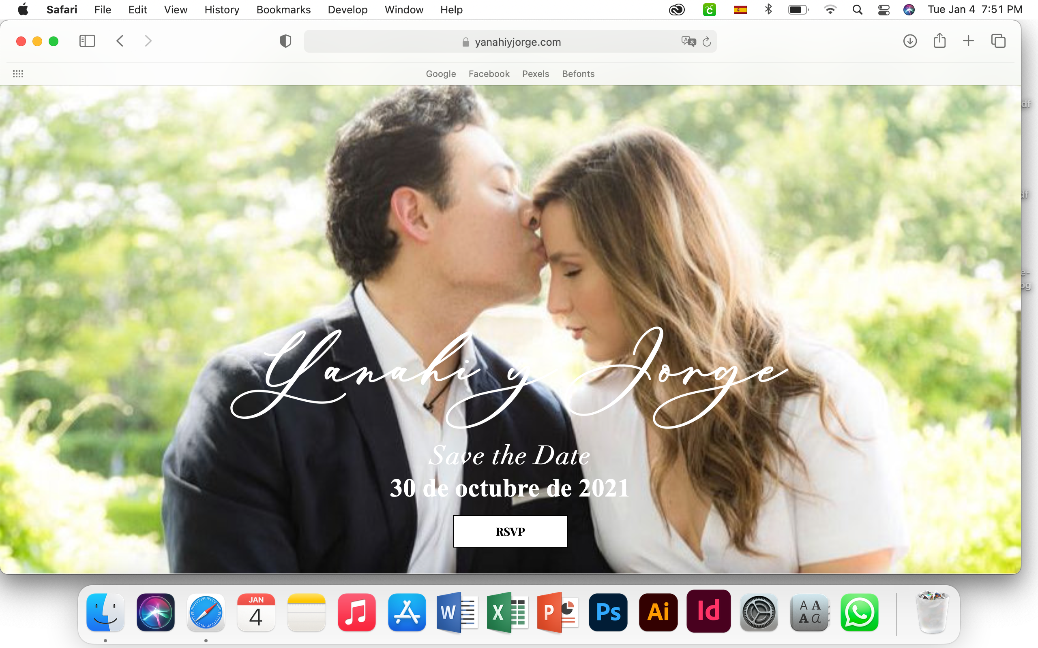Open Control Center in menu bar

(884, 9)
